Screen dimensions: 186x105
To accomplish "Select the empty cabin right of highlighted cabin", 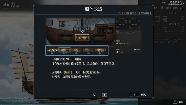I will [98, 37].
